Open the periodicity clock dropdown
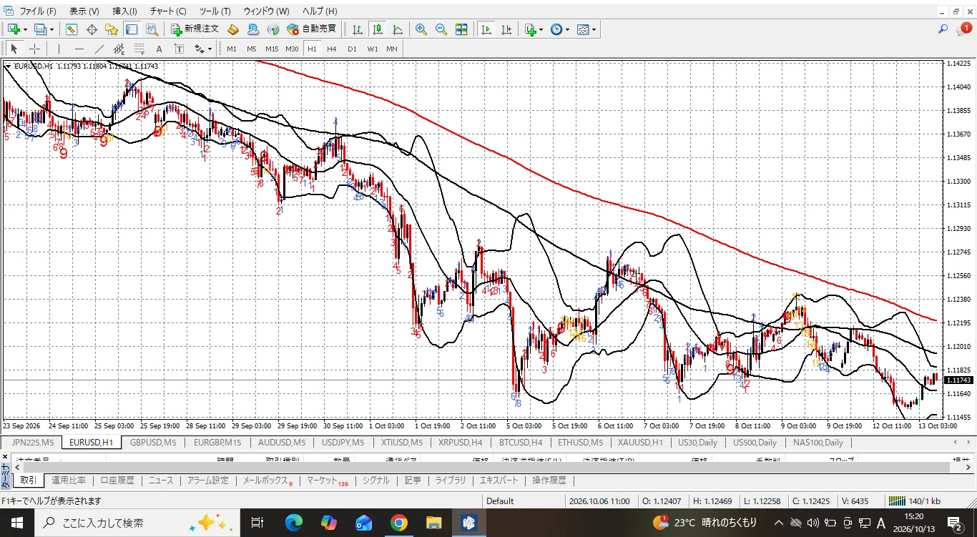The width and height of the screenshot is (977, 537). (567, 29)
